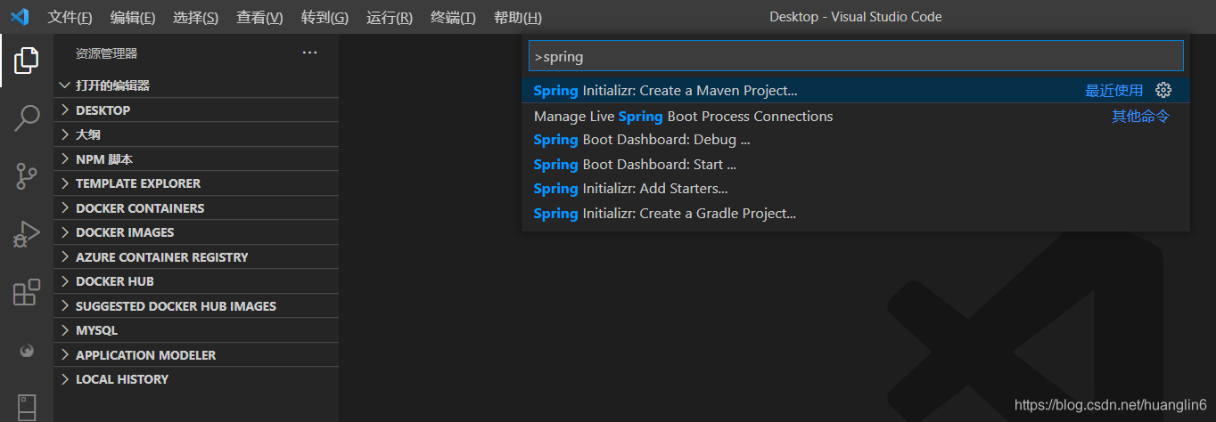
Task: Expand the DOCKER HUB section
Action: (x=196, y=281)
